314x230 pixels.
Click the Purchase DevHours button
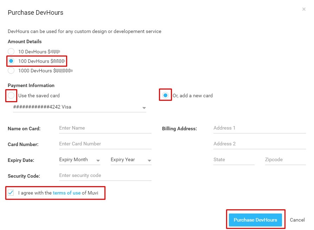click(255, 220)
